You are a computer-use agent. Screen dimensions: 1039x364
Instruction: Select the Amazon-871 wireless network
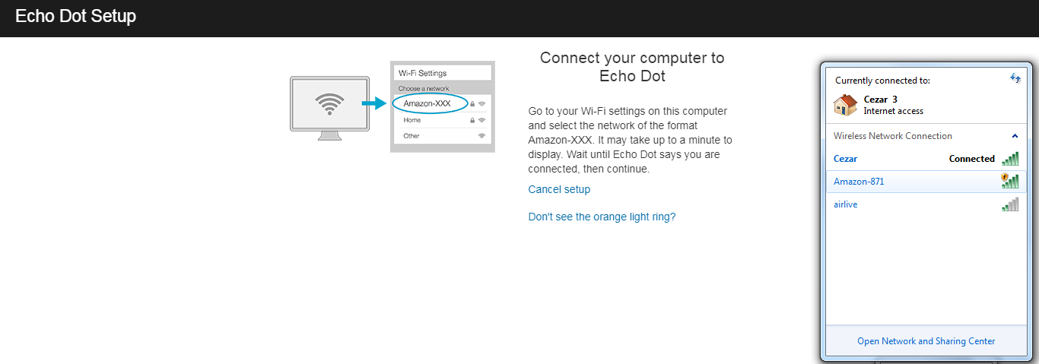926,182
